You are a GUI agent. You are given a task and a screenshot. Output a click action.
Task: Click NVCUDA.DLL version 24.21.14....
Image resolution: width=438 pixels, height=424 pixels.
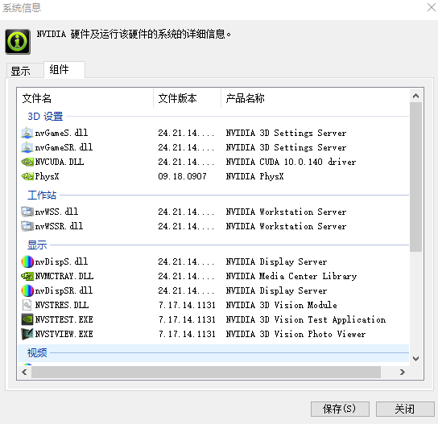(x=186, y=162)
